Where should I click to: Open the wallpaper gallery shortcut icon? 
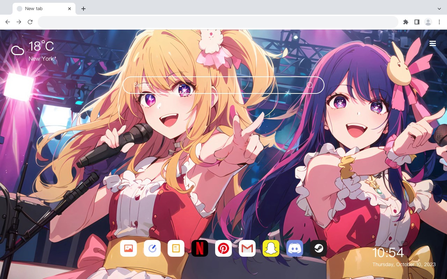[129, 248]
